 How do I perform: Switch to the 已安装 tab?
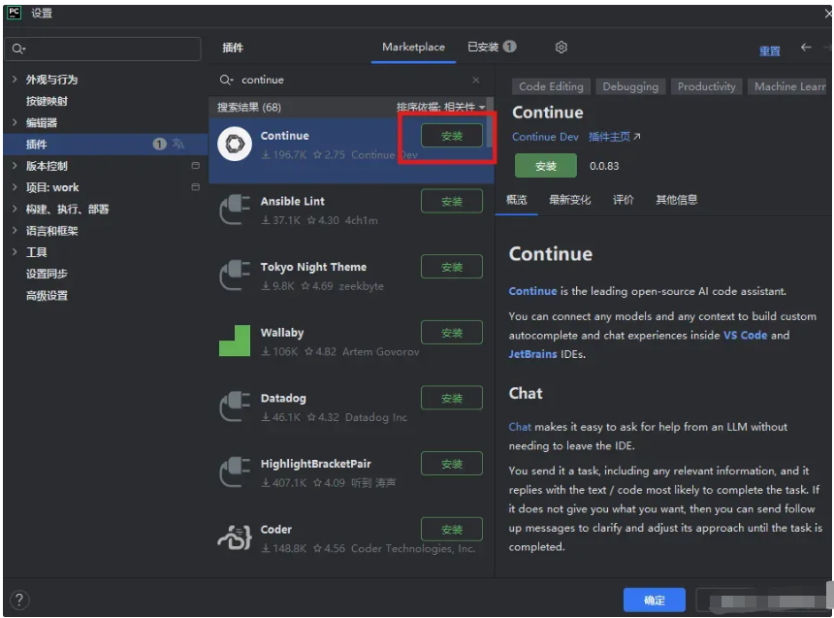(x=492, y=48)
